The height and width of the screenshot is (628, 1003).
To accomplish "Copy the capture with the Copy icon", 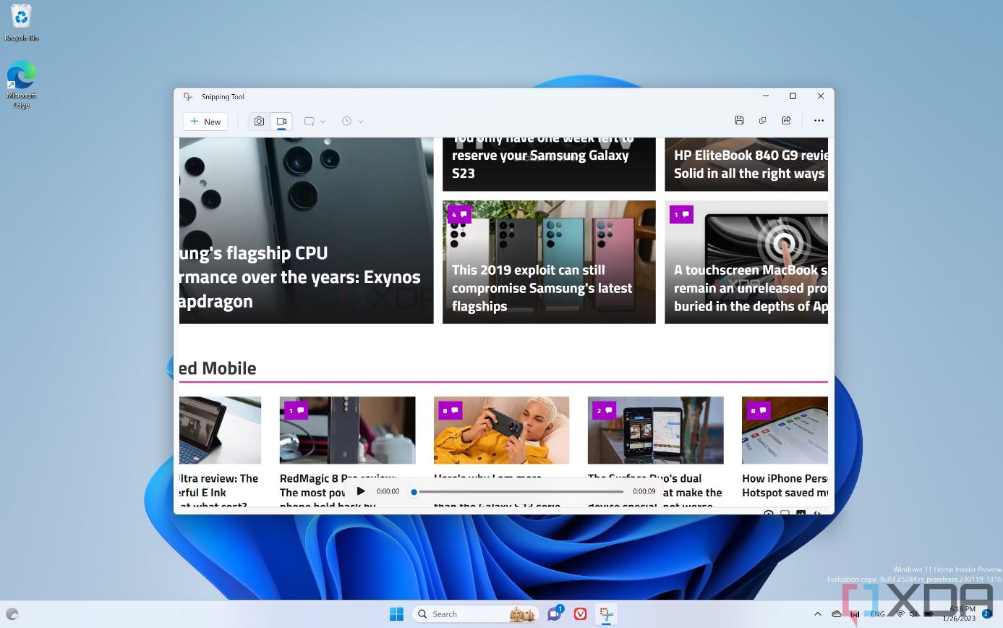I will [x=762, y=121].
